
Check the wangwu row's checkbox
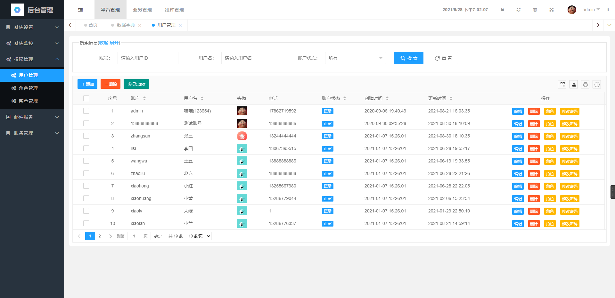(x=86, y=161)
